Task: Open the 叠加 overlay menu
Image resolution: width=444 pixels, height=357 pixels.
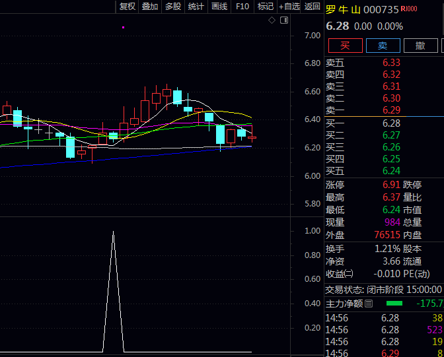Action: click(150, 7)
